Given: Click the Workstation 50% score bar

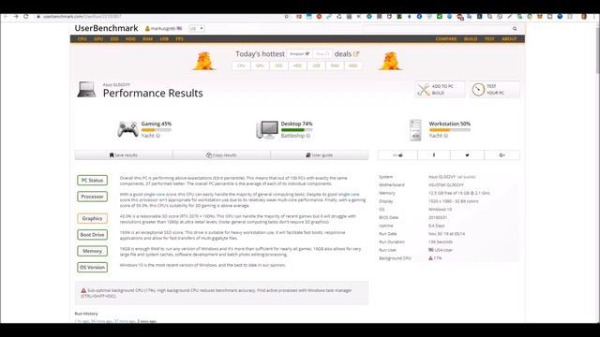Looking at the screenshot, I should point(450,130).
